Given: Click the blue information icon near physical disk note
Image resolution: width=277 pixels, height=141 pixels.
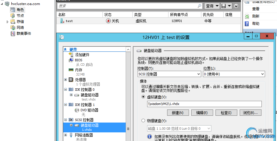Looking at the screenshot, I should (150, 137).
